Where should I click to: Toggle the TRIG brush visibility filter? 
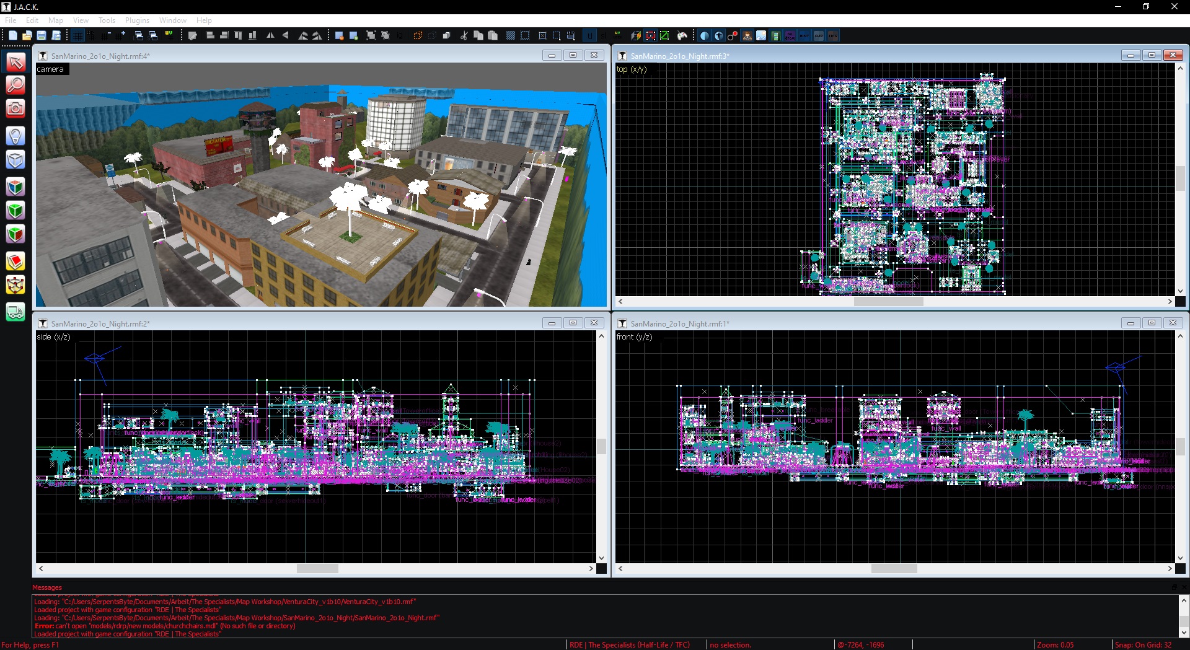click(x=833, y=36)
